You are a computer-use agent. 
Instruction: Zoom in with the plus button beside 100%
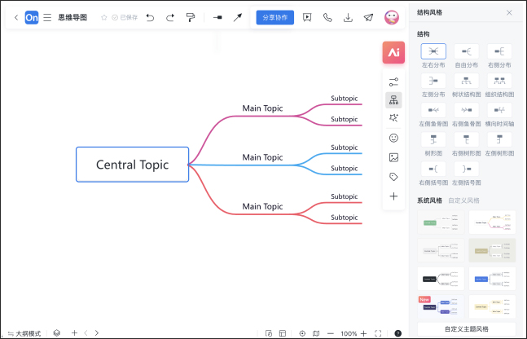(x=363, y=333)
